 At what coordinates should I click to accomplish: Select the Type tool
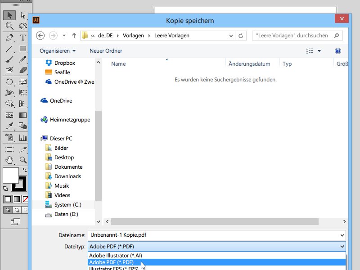pos(22,37)
